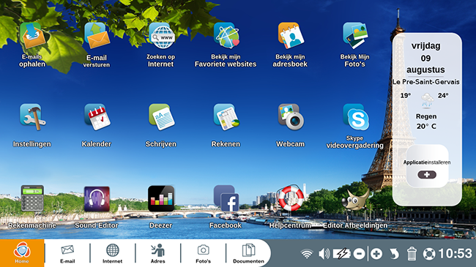The width and height of the screenshot is (476, 267).
Task: Increase zoom with the plus button
Action: pos(376,254)
